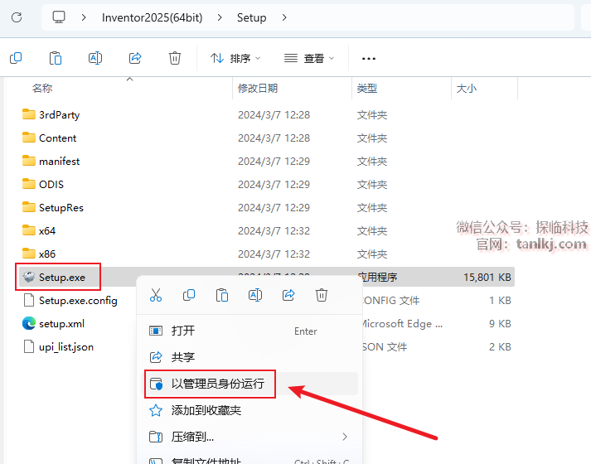Expand the chevron after Setup breadcrumb
Viewport: 591px width, 464px height.
pyautogui.click(x=284, y=17)
